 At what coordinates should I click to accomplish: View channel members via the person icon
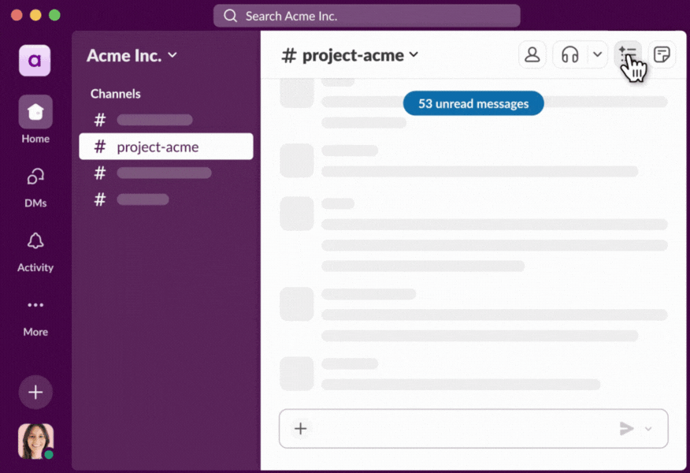[532, 54]
